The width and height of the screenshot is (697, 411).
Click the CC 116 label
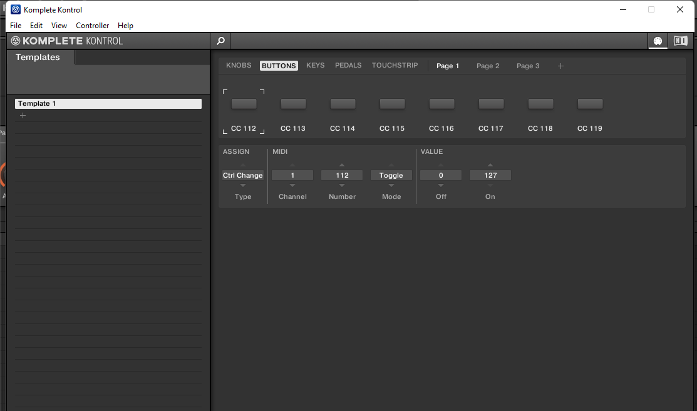point(441,128)
